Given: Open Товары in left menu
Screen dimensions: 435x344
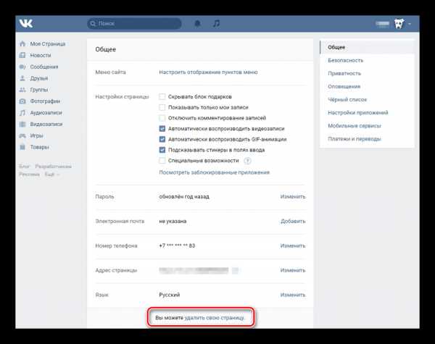Looking at the screenshot, I should [x=39, y=147].
